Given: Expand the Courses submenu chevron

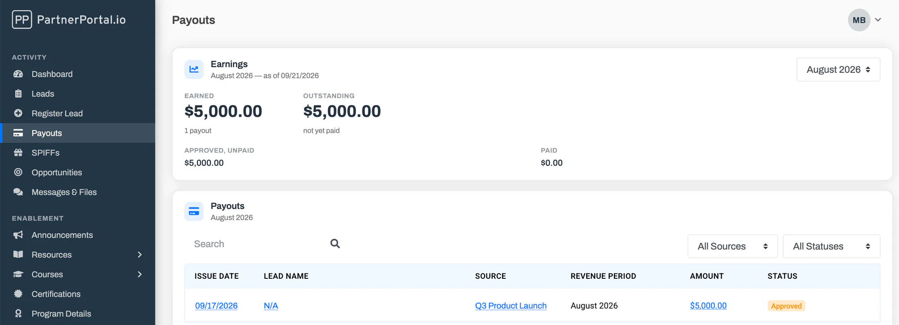Looking at the screenshot, I should [140, 274].
